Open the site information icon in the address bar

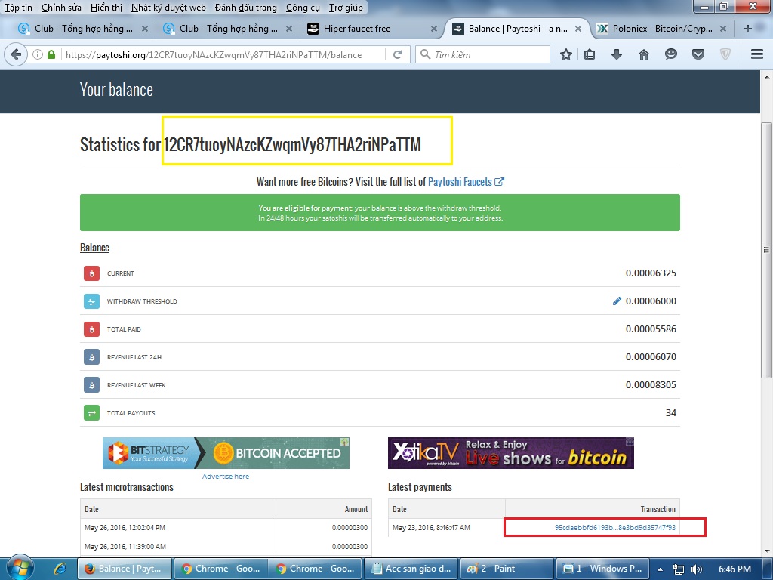pos(38,54)
